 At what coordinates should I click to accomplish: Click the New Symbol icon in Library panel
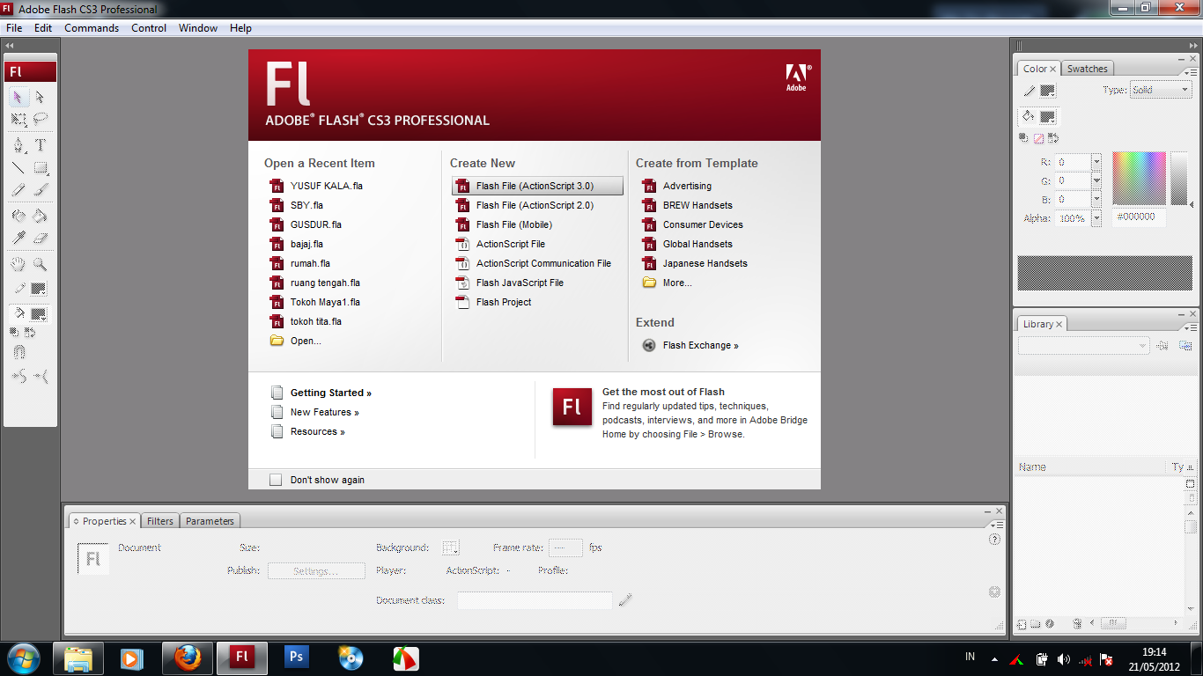pyautogui.click(x=1022, y=624)
